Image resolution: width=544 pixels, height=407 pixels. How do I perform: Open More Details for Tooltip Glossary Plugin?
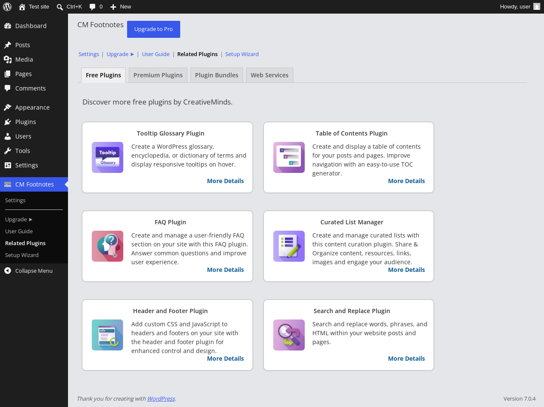click(x=225, y=181)
